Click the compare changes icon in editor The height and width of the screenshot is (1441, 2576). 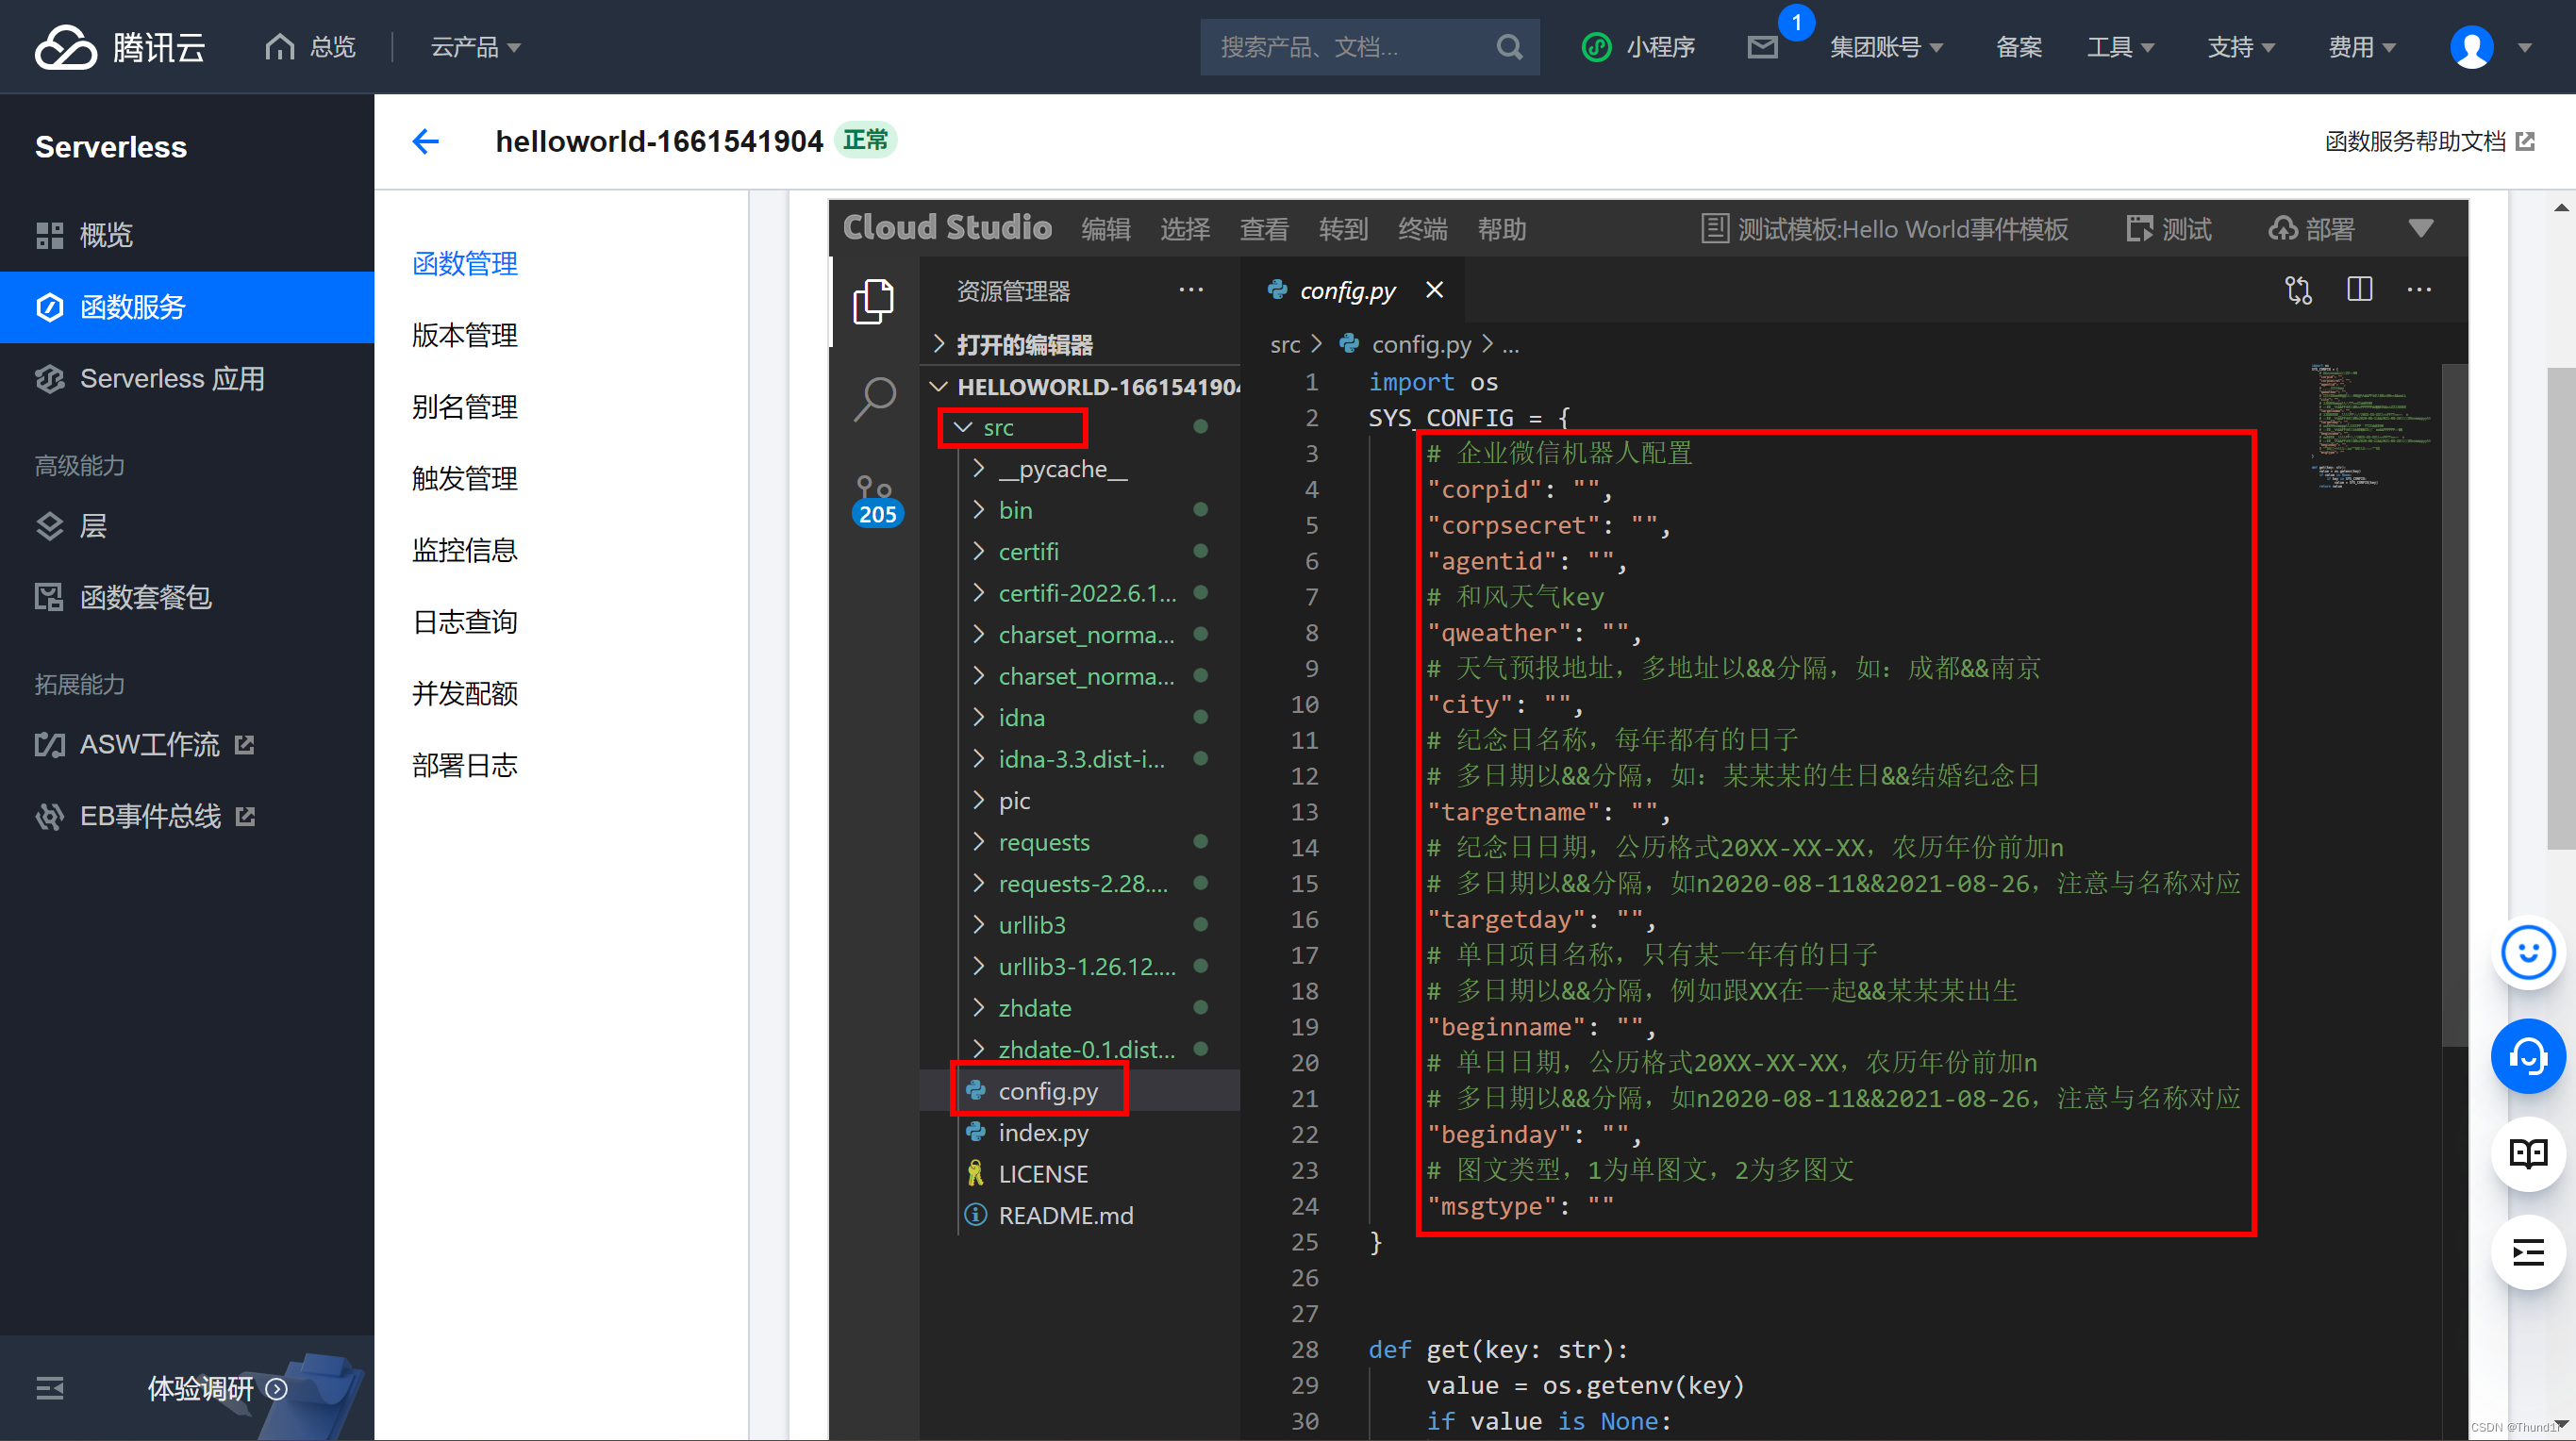tap(2298, 290)
